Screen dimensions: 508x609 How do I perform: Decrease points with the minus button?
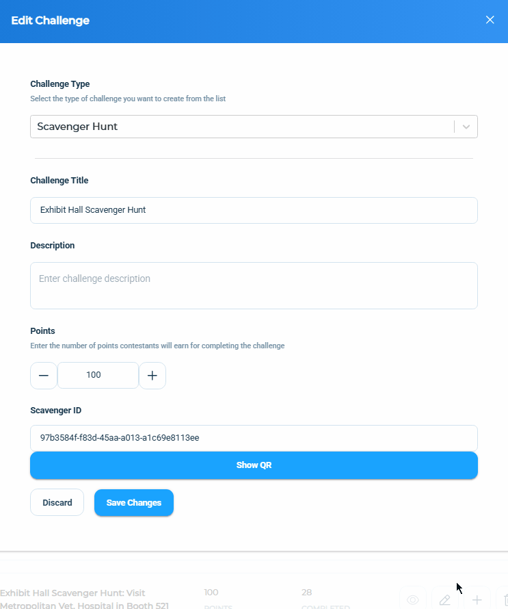coord(44,375)
